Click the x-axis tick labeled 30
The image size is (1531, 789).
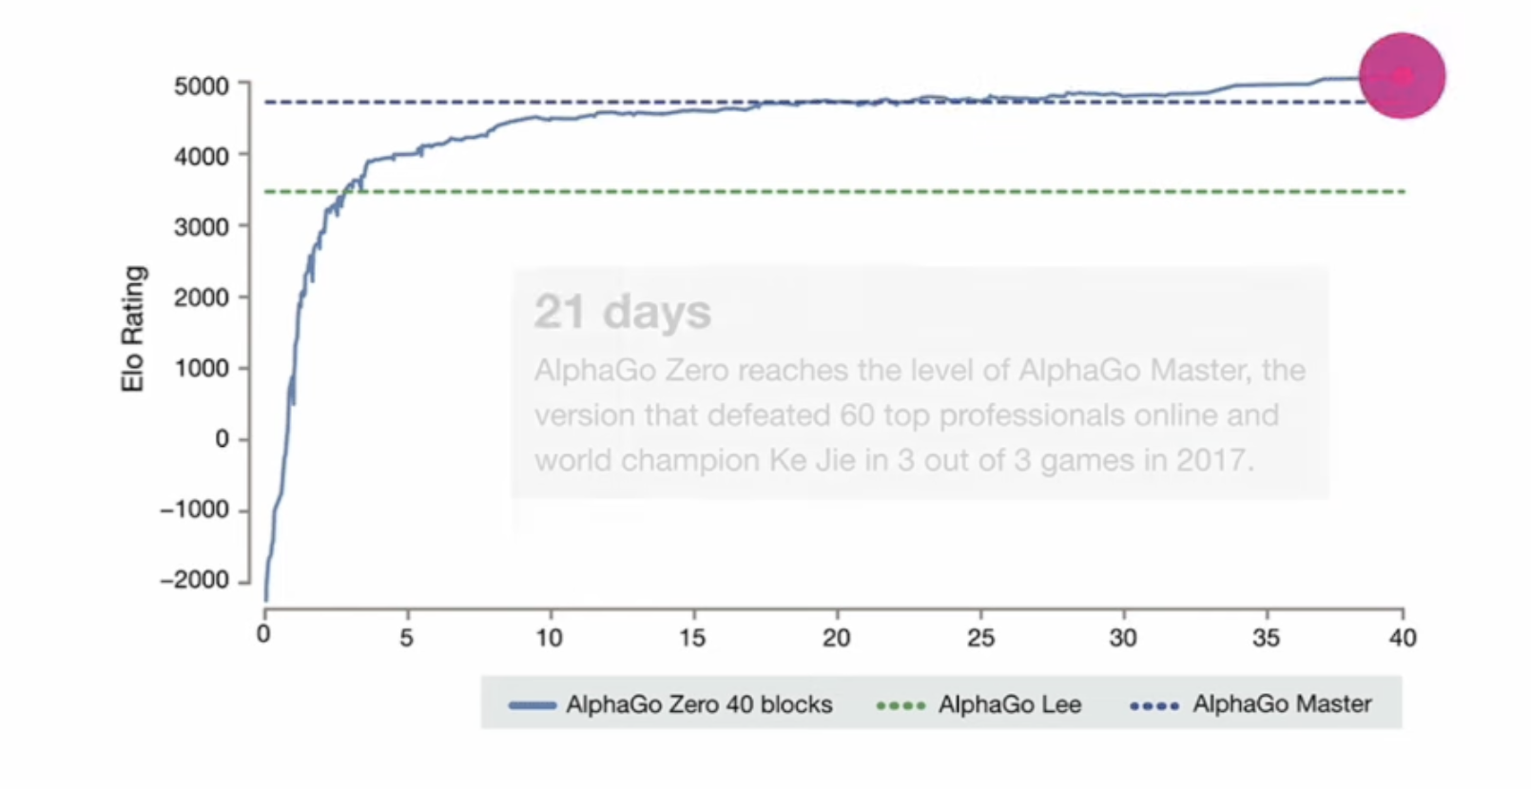point(1123,637)
